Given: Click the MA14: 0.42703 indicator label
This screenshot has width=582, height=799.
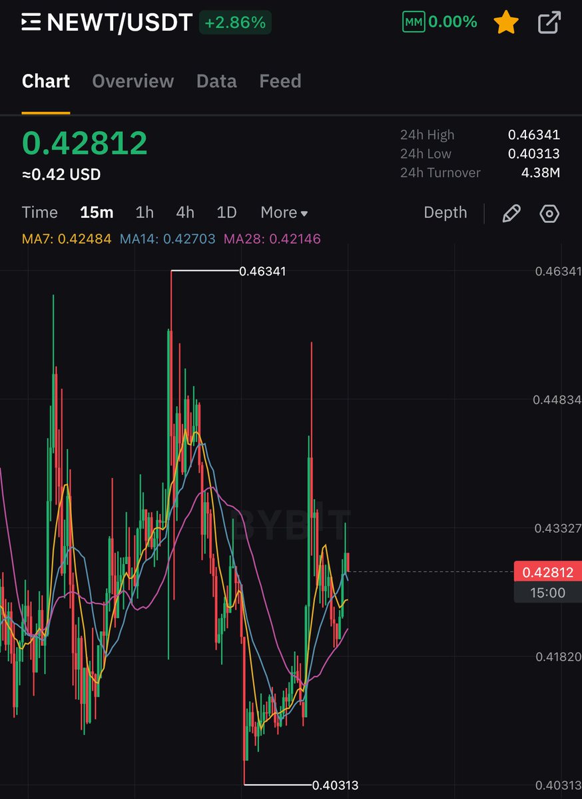Looking at the screenshot, I should [168, 238].
